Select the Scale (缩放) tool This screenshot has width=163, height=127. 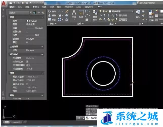(x=52, y=20)
